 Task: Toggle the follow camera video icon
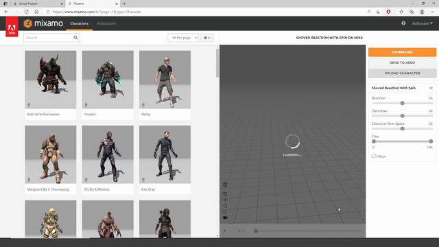pos(225,217)
